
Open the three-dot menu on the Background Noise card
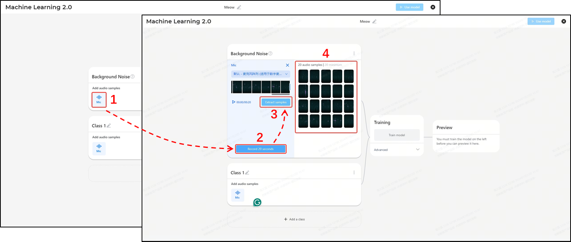[354, 54]
